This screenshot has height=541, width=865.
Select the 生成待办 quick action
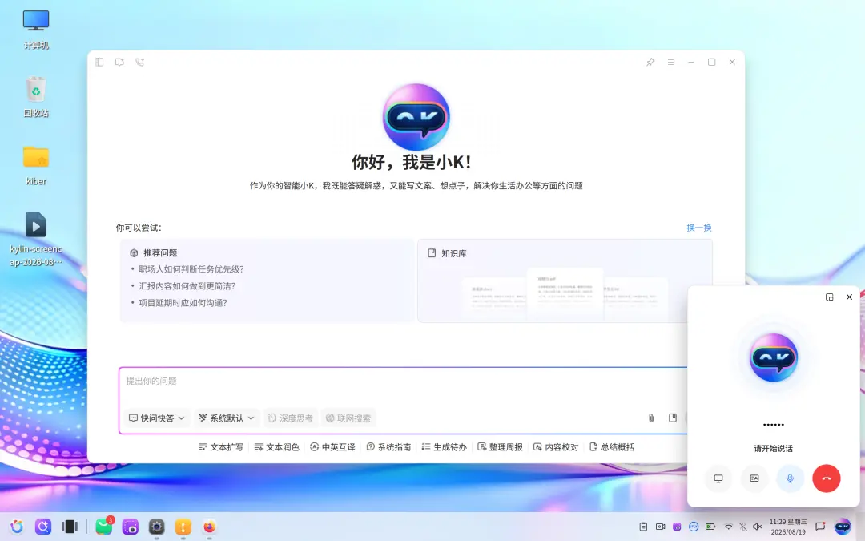pyautogui.click(x=444, y=446)
